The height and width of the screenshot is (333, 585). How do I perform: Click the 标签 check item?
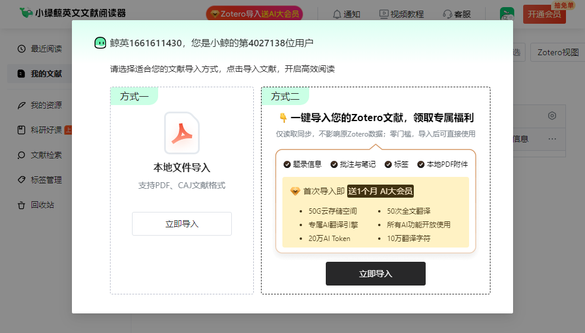tap(397, 164)
